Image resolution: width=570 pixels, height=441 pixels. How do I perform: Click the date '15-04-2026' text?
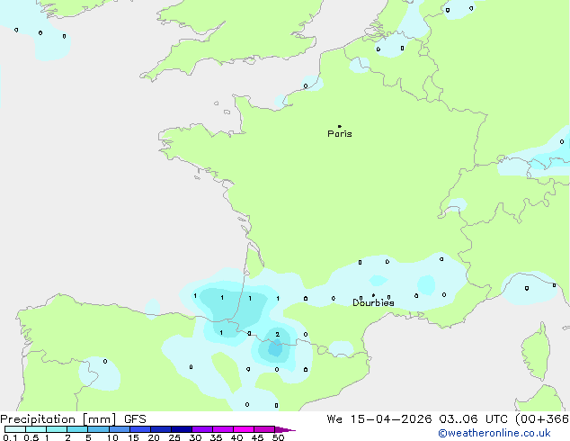click(391, 419)
